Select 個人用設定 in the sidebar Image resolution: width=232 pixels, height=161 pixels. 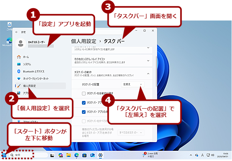click(41, 86)
